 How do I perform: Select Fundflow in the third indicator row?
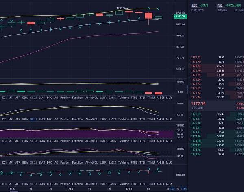point(77,141)
